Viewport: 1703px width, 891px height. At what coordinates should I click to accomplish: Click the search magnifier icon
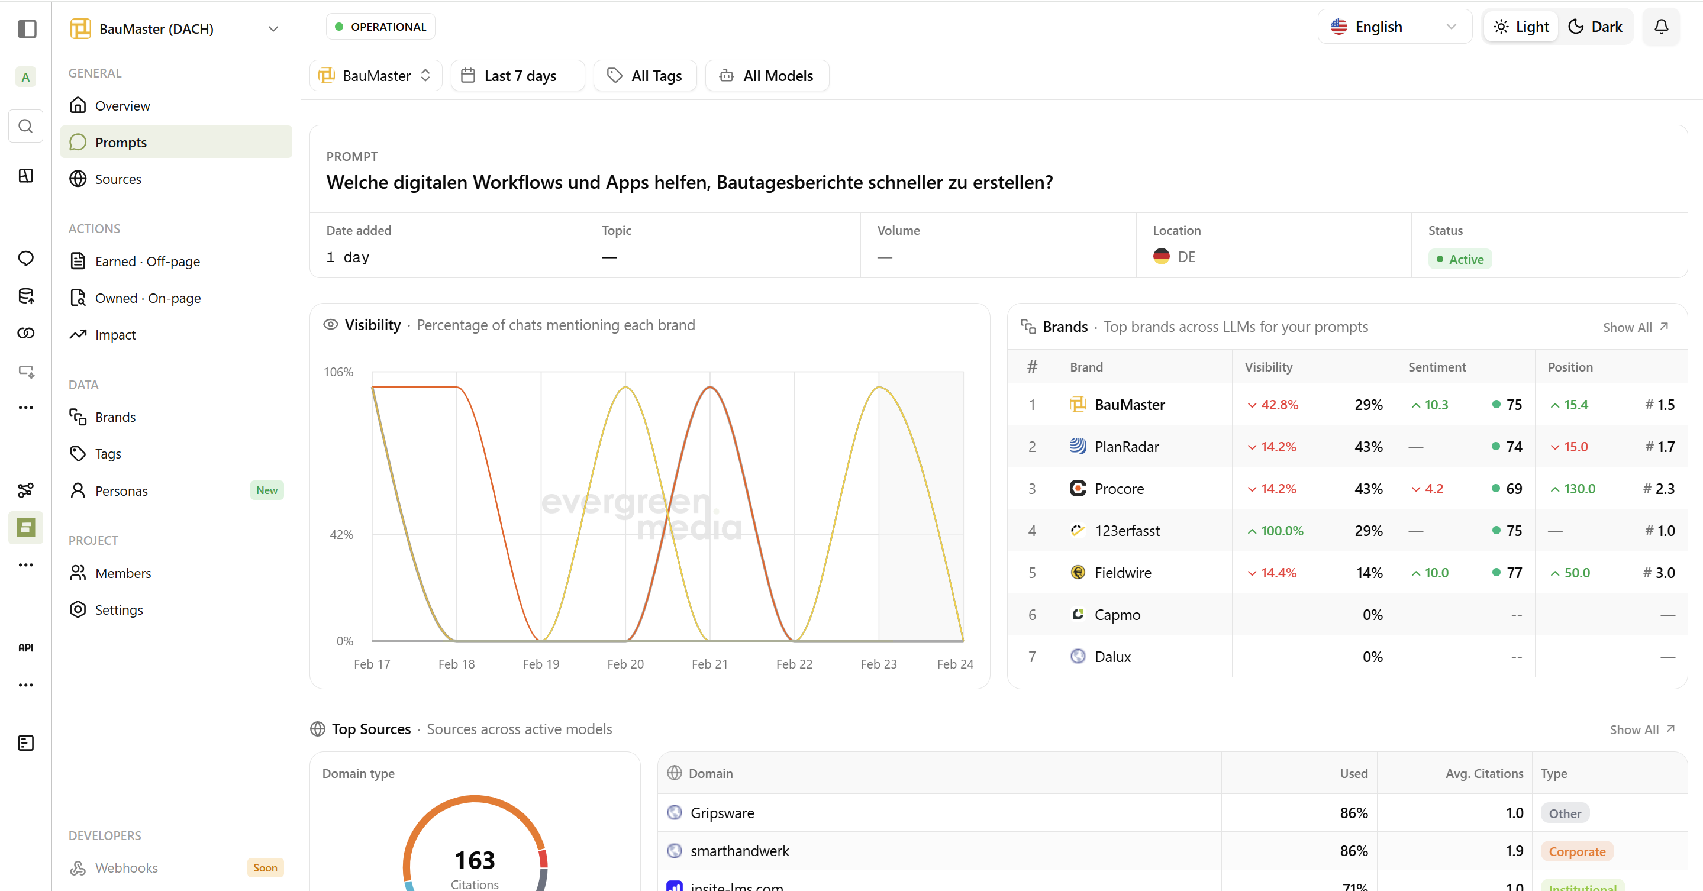[26, 125]
